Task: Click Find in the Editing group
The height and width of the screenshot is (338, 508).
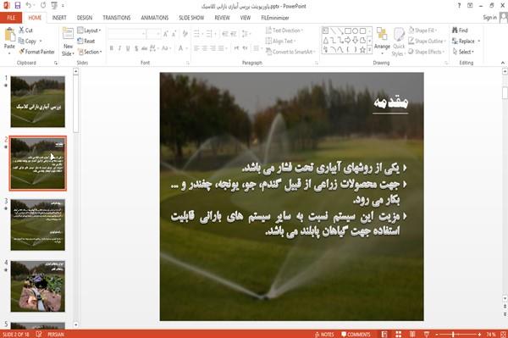Action: point(460,30)
